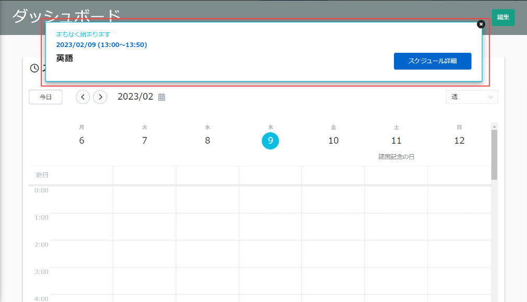Select Monday 6 in the week header
Screen dimensions: 527x302
pos(82,141)
